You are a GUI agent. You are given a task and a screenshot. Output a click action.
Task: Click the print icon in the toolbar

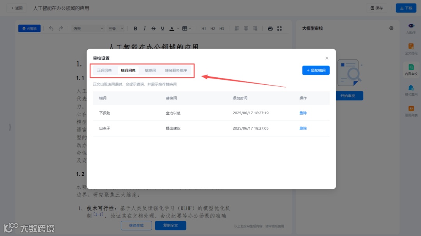[x=270, y=28]
